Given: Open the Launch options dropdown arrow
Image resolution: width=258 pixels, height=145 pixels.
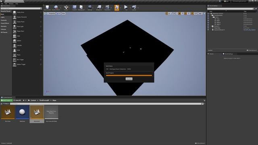Looking at the screenshot, I should (138, 8).
